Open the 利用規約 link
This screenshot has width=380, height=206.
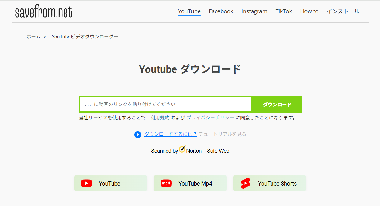[x=160, y=118]
